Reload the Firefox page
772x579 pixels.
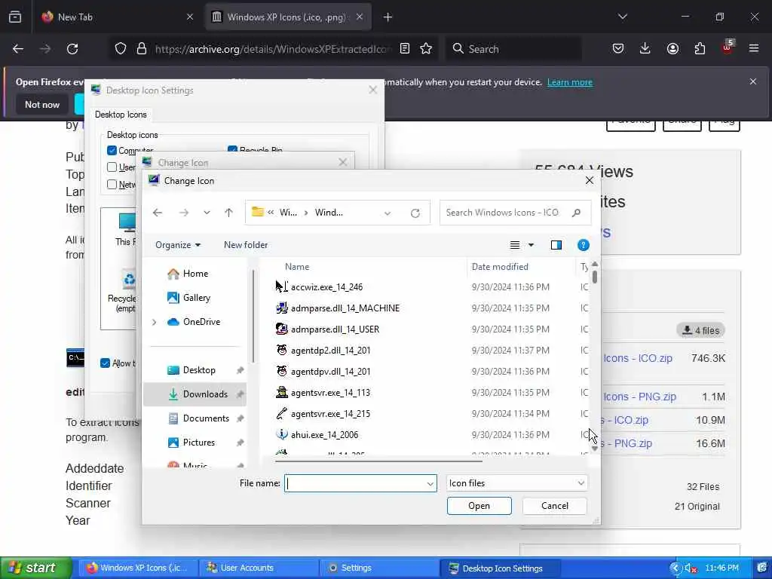pyautogui.click(x=72, y=49)
